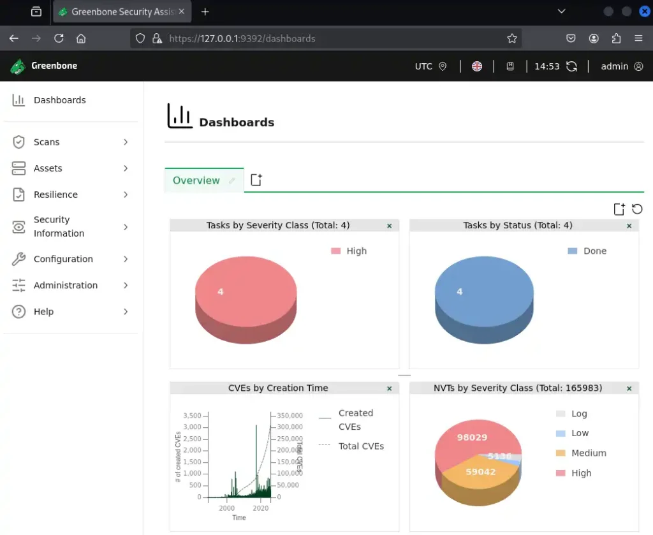
Task: Open Dashboards from the sidebar
Action: 59,100
